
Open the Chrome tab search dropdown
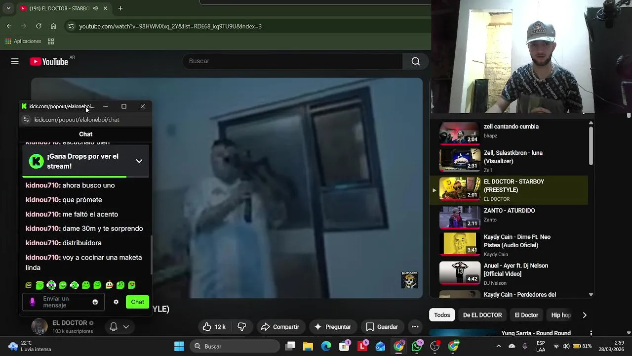pos(8,8)
